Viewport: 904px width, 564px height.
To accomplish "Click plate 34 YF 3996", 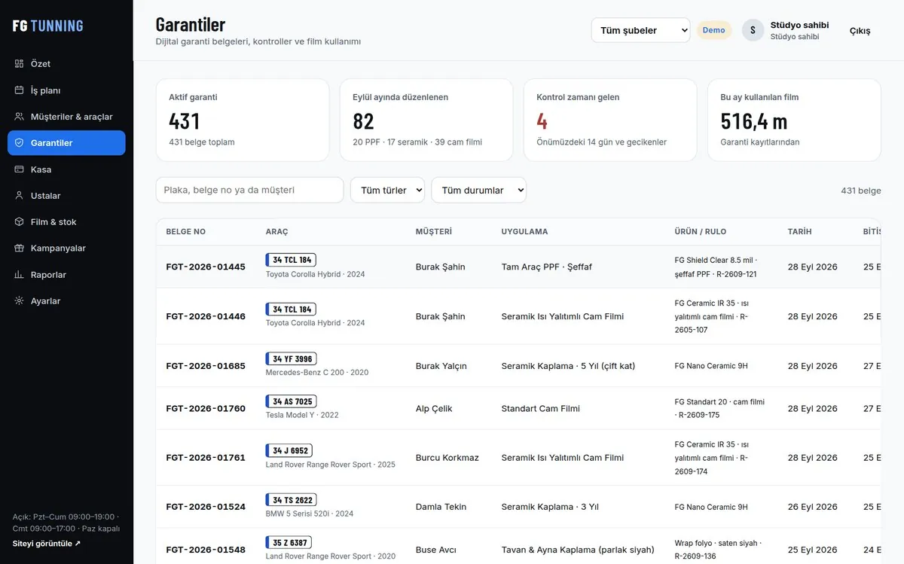I will [292, 359].
